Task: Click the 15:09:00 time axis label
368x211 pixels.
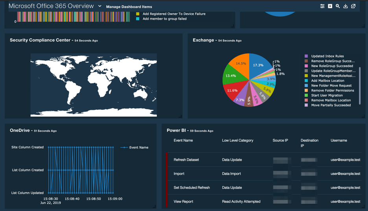Action: [x=115, y=199]
